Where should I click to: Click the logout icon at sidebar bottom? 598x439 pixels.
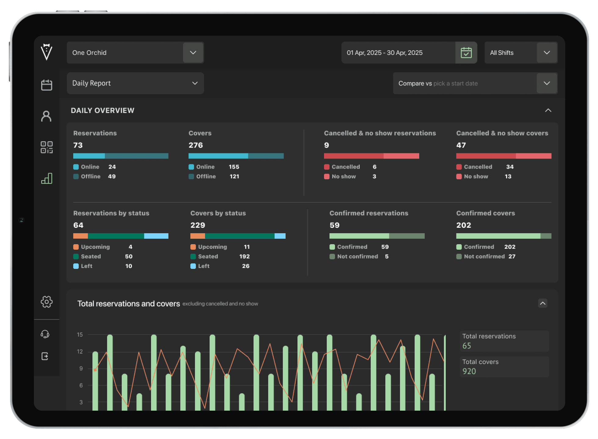pyautogui.click(x=45, y=356)
